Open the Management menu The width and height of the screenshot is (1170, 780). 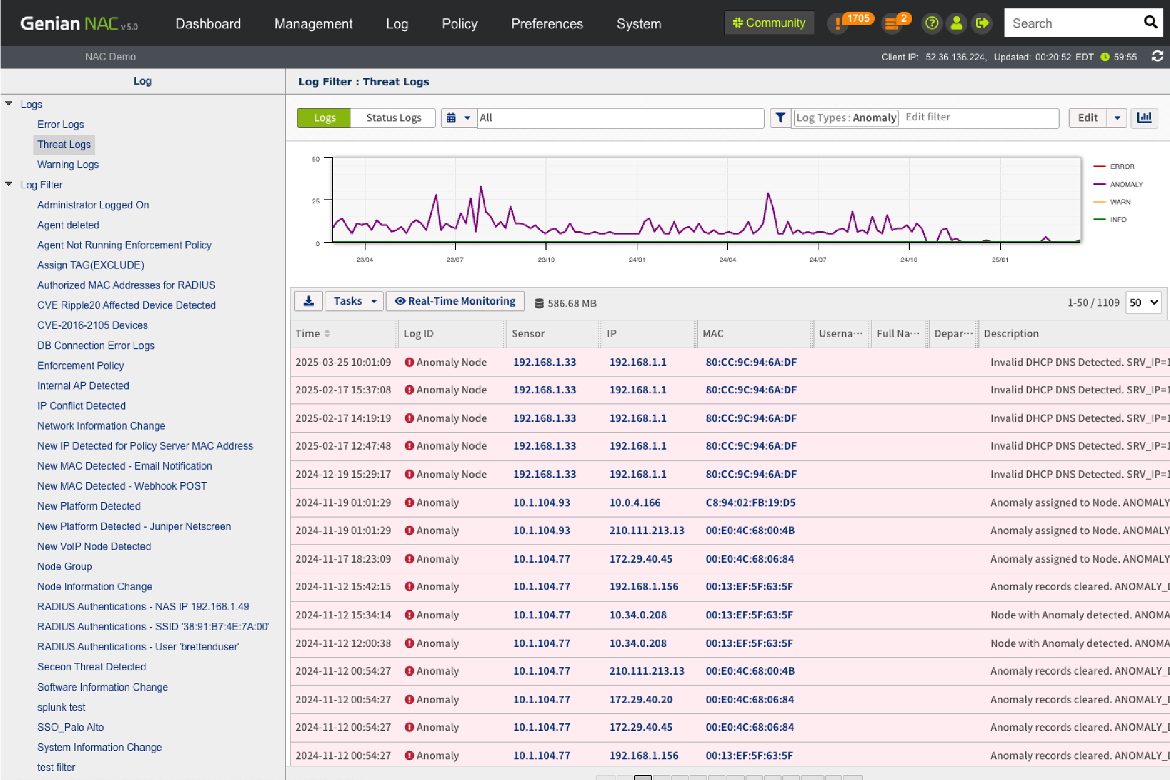[313, 23]
